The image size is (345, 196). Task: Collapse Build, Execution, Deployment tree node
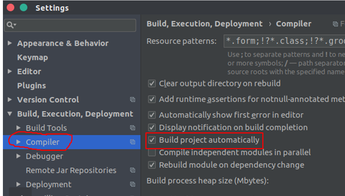[10, 114]
